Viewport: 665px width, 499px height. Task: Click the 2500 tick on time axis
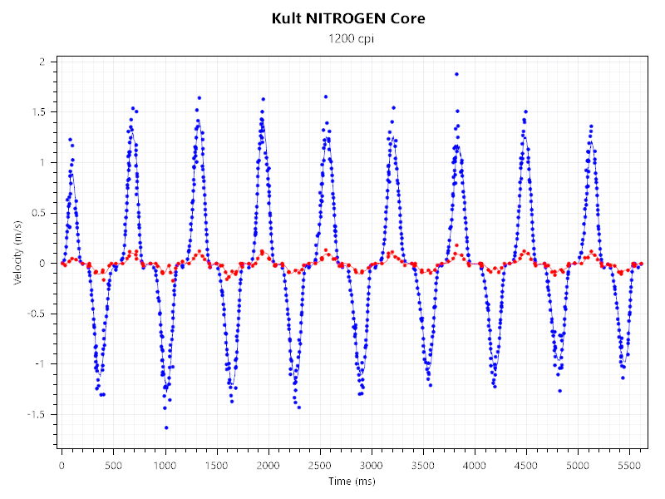[320, 464]
